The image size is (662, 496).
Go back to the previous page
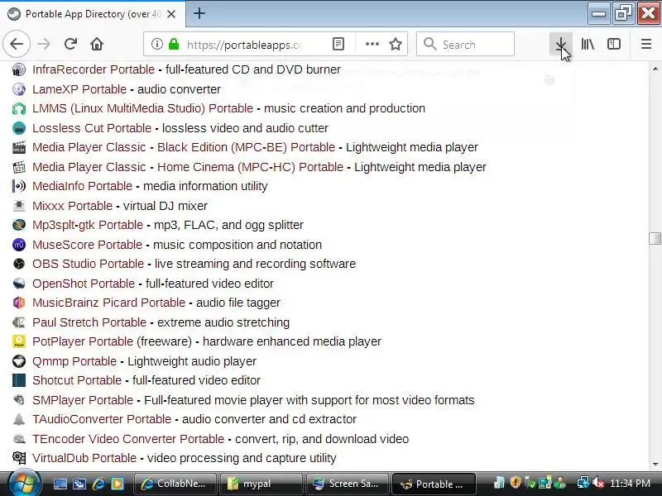(17, 44)
